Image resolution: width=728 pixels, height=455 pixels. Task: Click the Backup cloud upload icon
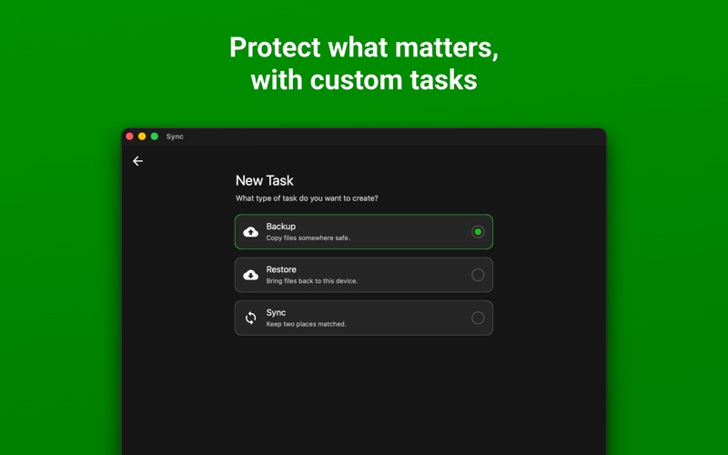click(251, 232)
